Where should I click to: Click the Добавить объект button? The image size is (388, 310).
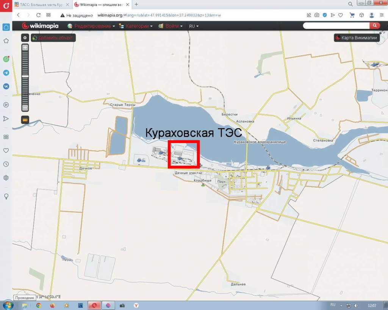pyautogui.click(x=53, y=38)
